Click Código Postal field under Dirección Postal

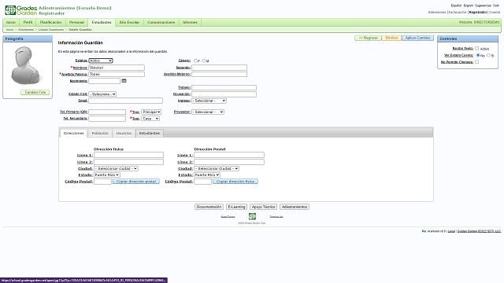click(x=203, y=182)
